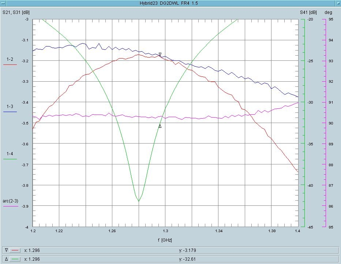This screenshot has width=341, height=264.
Task: Click the -4 tick on left axis
Action: [x=27, y=227]
